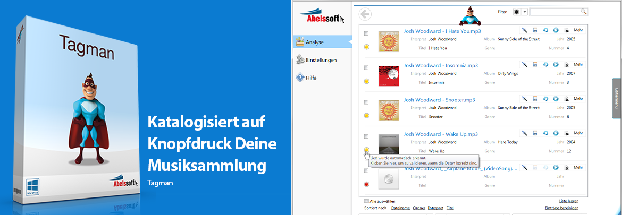Edit tags of Snooter.mp3 with wand icon
Viewport: 622px width, 215px height.
[x=524, y=98]
